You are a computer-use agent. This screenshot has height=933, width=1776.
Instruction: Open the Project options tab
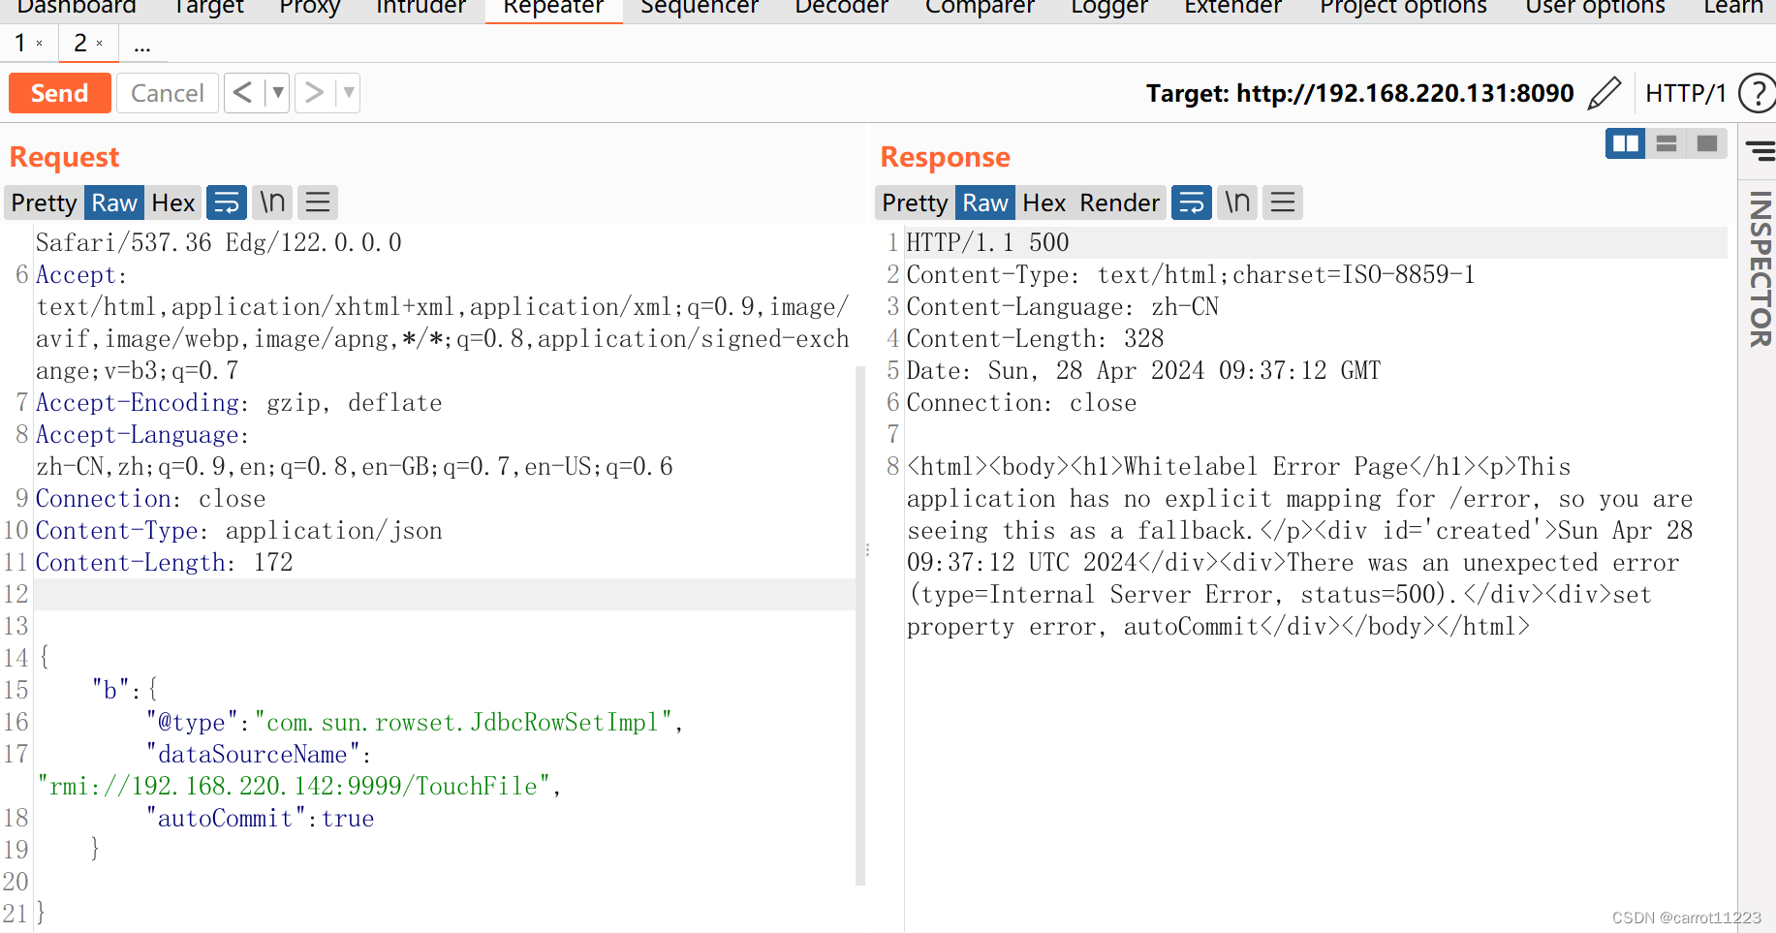coord(1403,7)
